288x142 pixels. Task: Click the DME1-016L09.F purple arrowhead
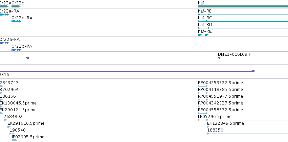(219, 58)
